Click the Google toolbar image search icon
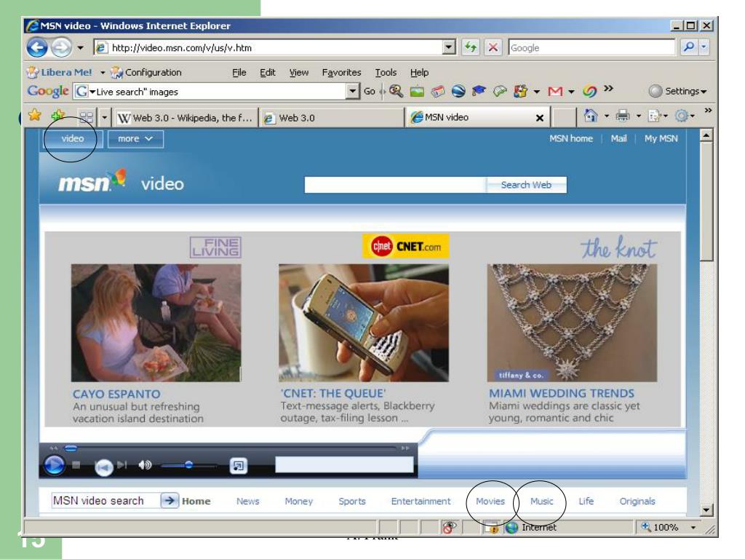This screenshot has height=559, width=745. (417, 91)
